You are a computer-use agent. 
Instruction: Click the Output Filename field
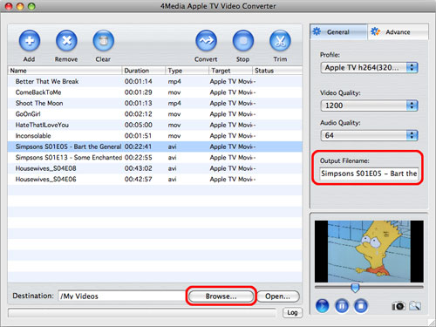tap(369, 174)
